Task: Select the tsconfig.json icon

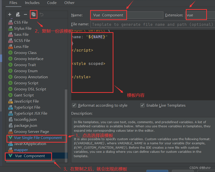Action: (11, 120)
